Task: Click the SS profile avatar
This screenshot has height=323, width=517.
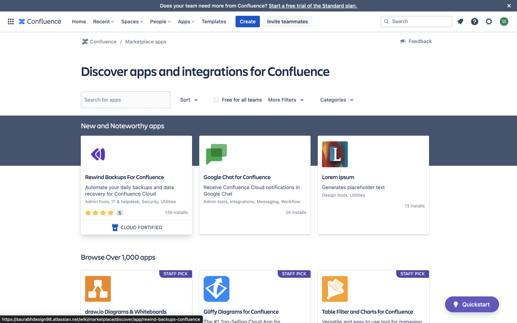Action: point(504,22)
